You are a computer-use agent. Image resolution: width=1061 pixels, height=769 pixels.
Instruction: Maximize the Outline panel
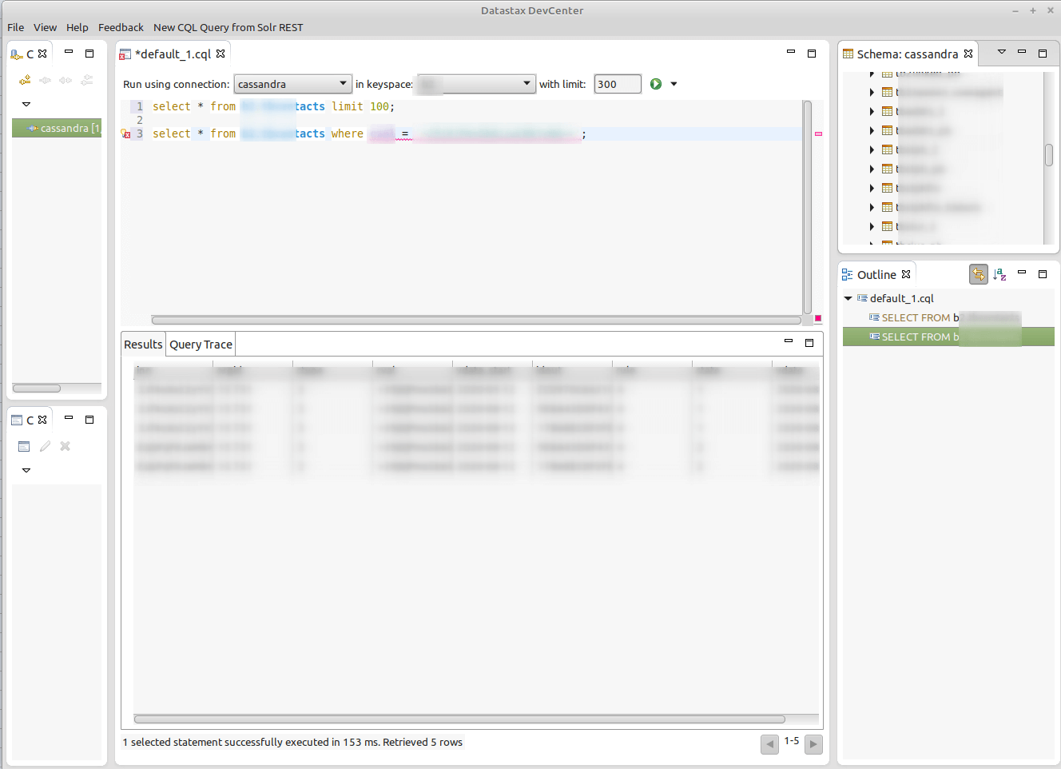pyautogui.click(x=1043, y=274)
